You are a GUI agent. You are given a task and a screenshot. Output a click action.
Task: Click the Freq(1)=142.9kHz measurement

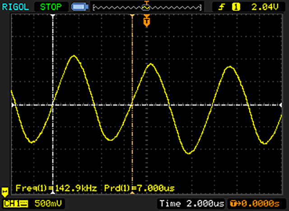(x=56, y=188)
